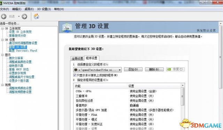Click main panel vertical scrollbar thumb
223x130 pixels.
221,57
